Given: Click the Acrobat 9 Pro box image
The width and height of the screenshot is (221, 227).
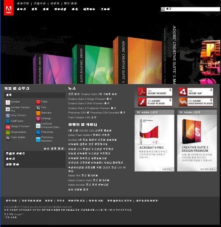Looking at the screenshot, I should pyautogui.click(x=149, y=131).
